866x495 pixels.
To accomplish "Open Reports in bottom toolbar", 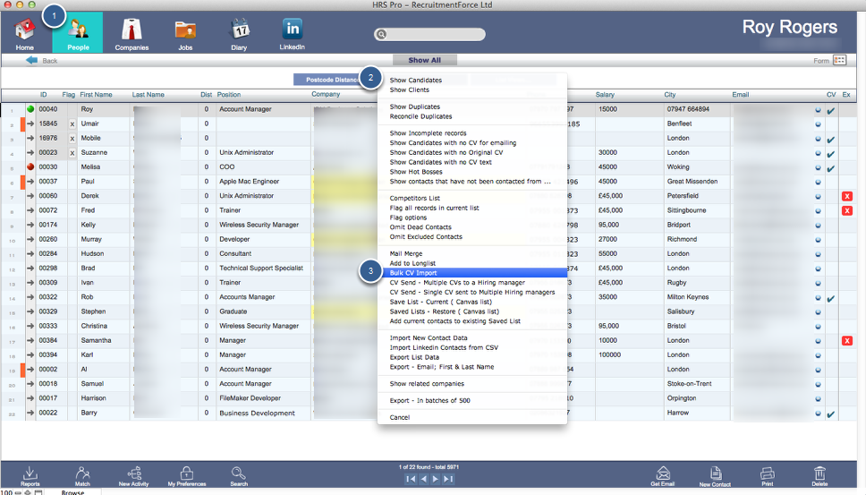I will click(x=30, y=475).
